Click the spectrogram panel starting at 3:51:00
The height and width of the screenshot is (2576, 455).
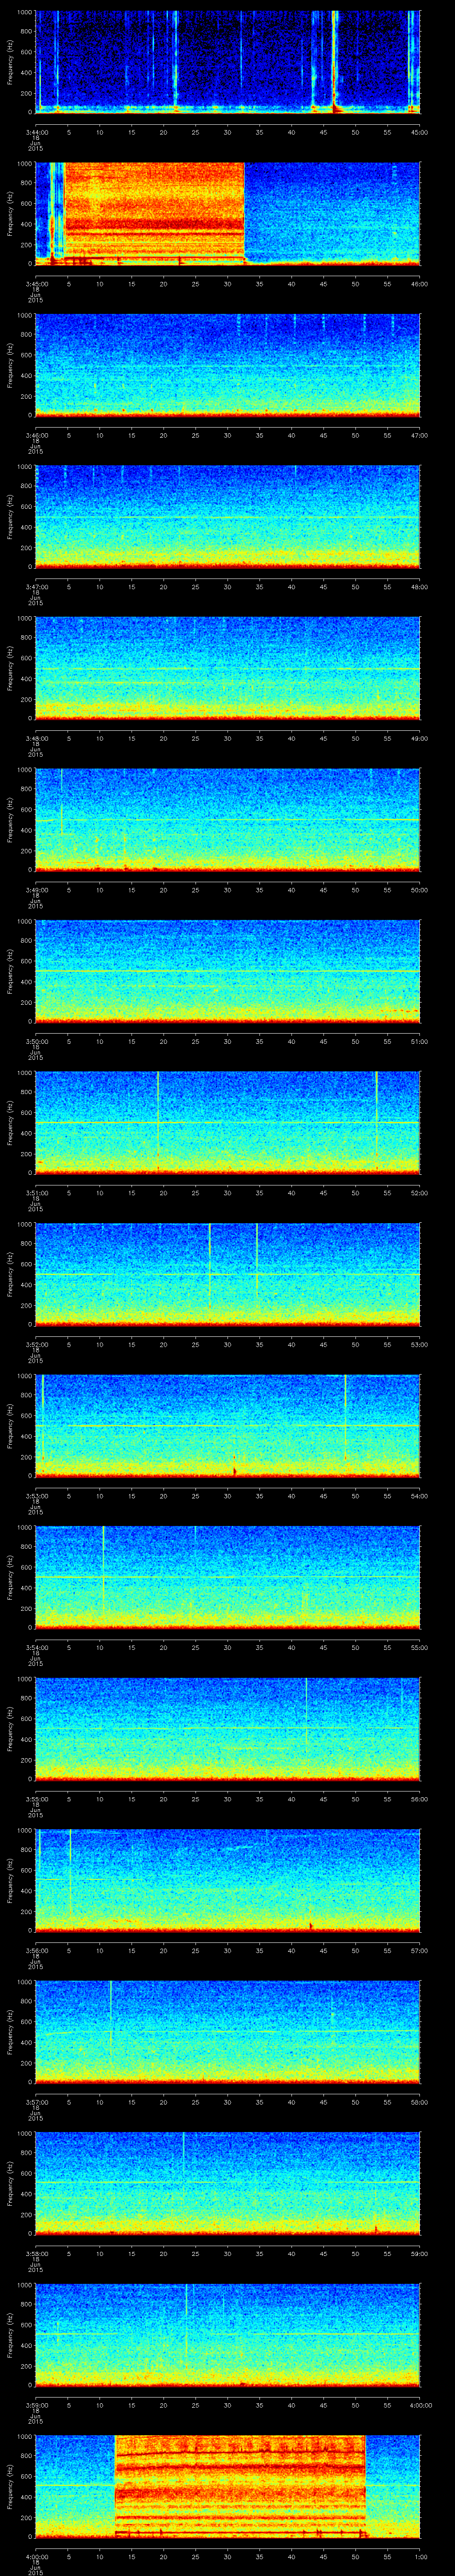227,1122
